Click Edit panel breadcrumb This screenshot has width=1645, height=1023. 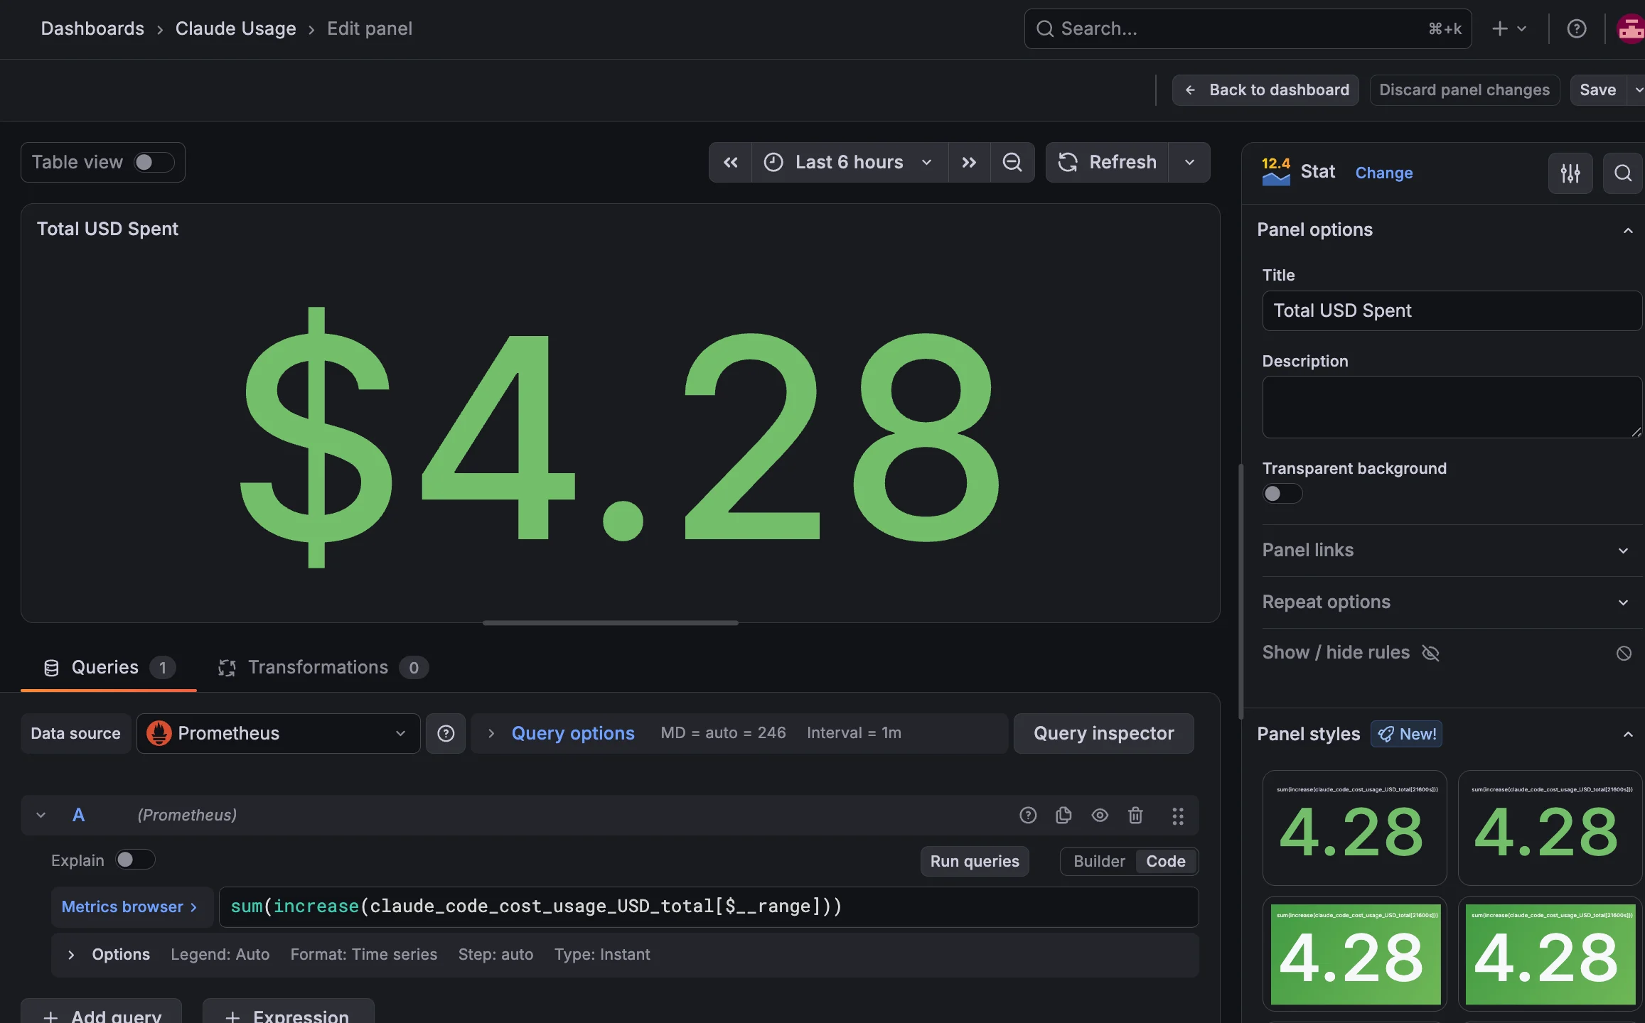(370, 29)
